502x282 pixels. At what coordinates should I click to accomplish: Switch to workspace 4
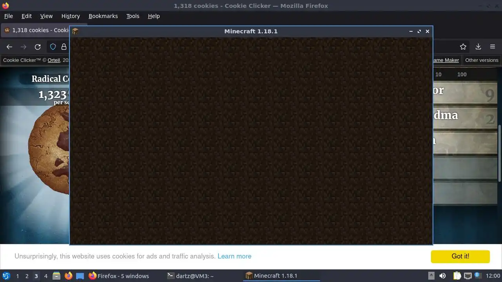(x=45, y=276)
